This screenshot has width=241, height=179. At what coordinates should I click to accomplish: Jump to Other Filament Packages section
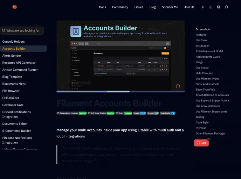211,134
